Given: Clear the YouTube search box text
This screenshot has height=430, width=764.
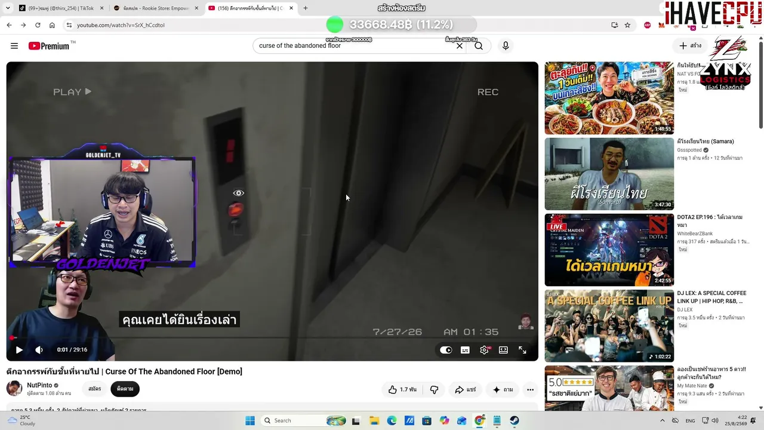Looking at the screenshot, I should 460,46.
